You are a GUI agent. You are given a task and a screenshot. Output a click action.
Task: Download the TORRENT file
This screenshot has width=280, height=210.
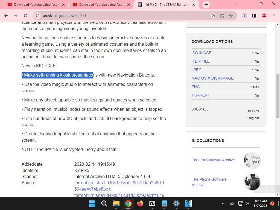(200, 95)
